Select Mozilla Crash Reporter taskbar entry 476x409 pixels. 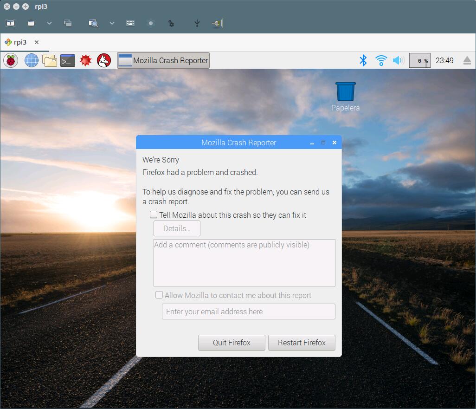[163, 60]
